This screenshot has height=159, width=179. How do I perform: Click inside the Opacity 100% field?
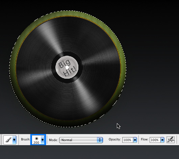[128, 140]
